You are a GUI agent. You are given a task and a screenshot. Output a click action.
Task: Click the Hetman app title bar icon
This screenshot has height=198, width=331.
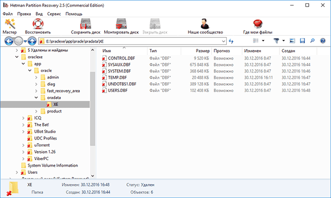click(5, 5)
